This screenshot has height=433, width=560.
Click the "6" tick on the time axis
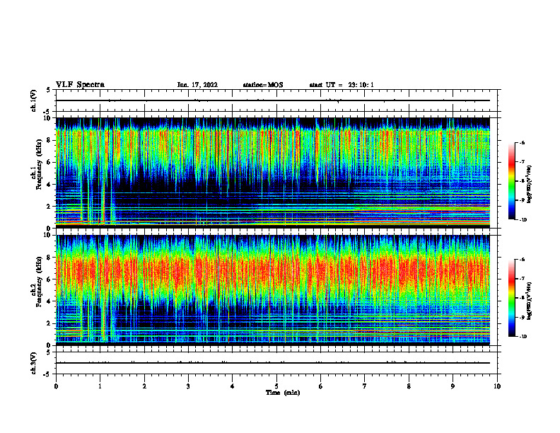(x=320, y=386)
